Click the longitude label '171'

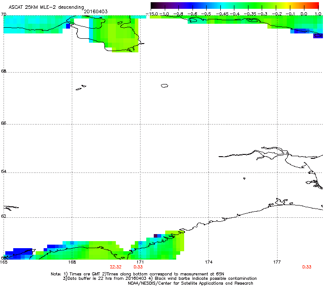point(140,262)
